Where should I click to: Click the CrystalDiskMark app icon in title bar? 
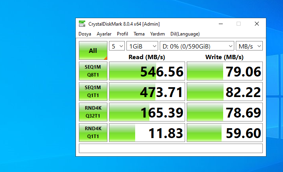82,24
